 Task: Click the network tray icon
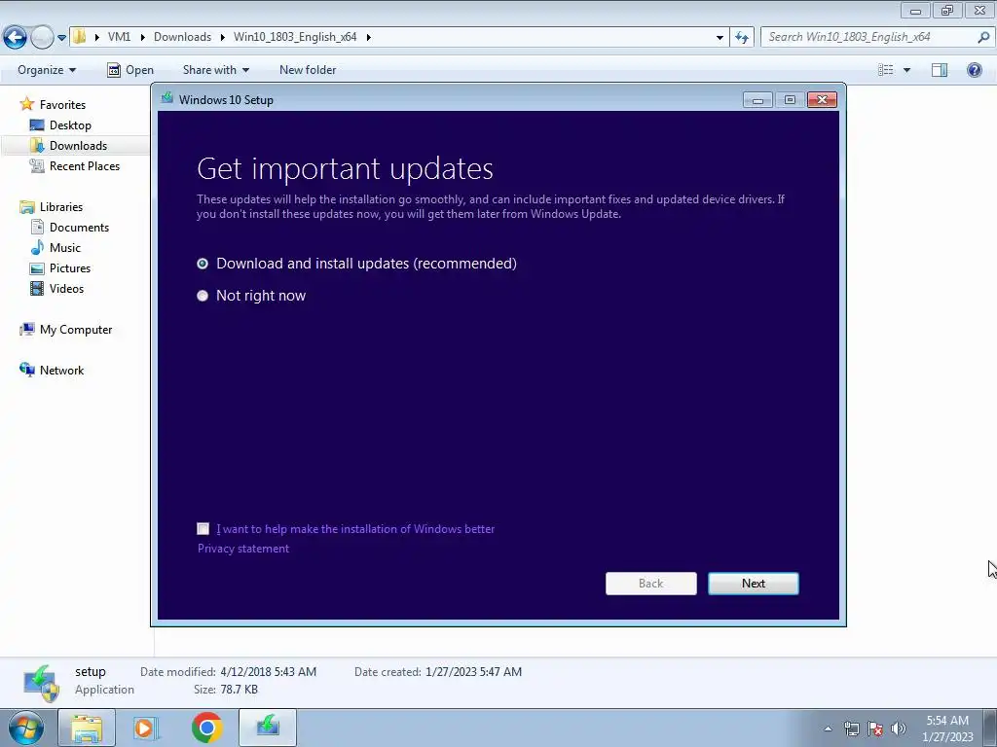(851, 729)
